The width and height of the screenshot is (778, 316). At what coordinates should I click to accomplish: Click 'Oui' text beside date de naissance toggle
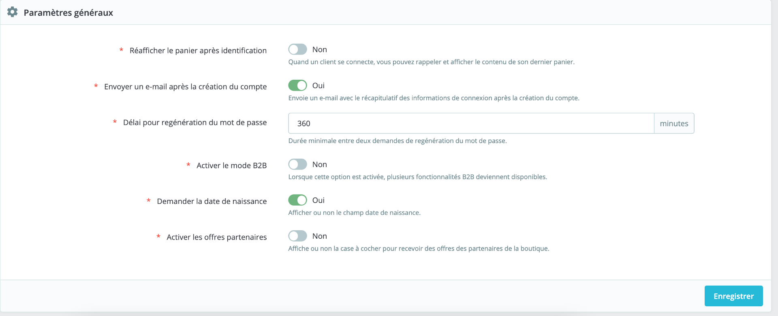(318, 200)
